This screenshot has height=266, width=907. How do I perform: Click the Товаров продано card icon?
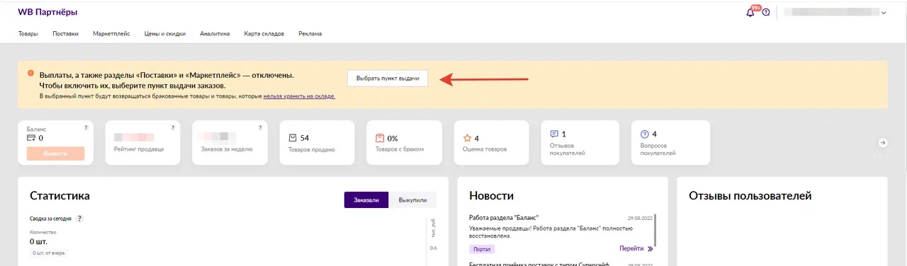[x=293, y=138]
